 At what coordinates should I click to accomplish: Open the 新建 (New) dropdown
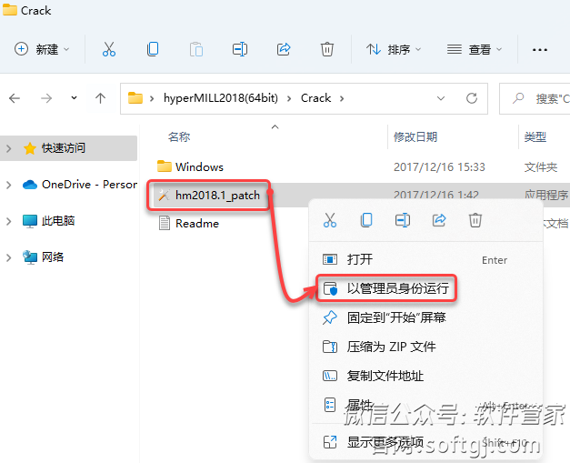[42, 49]
